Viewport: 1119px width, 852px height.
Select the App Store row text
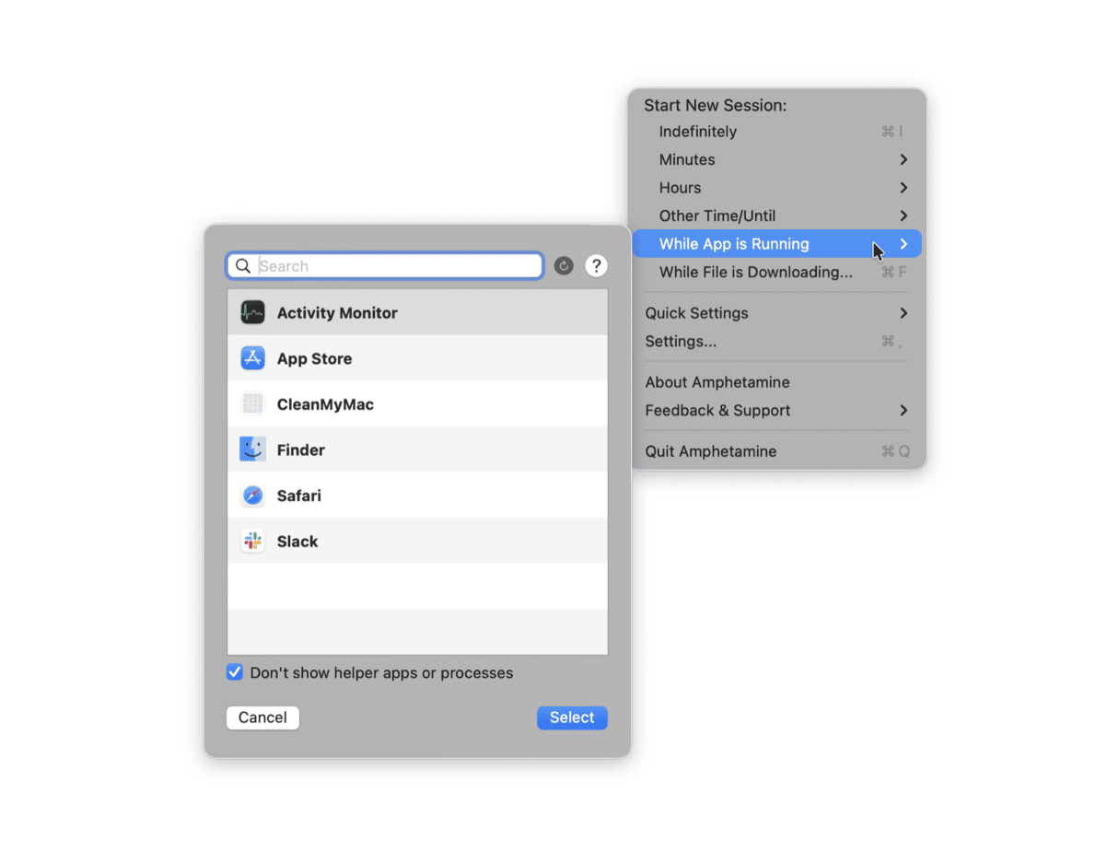[314, 358]
